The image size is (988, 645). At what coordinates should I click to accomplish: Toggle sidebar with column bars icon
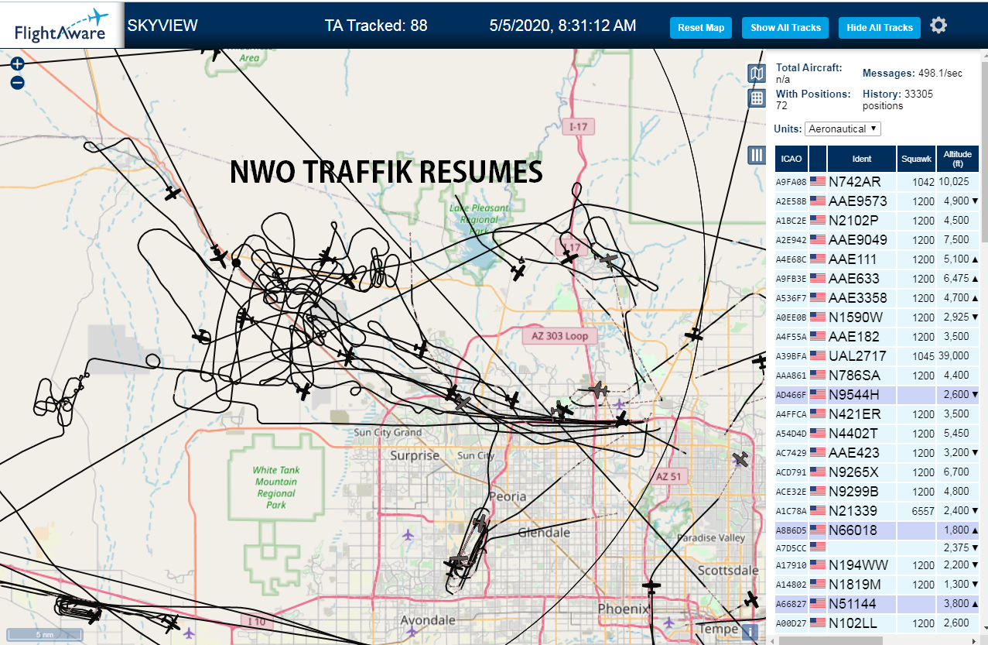pos(757,155)
